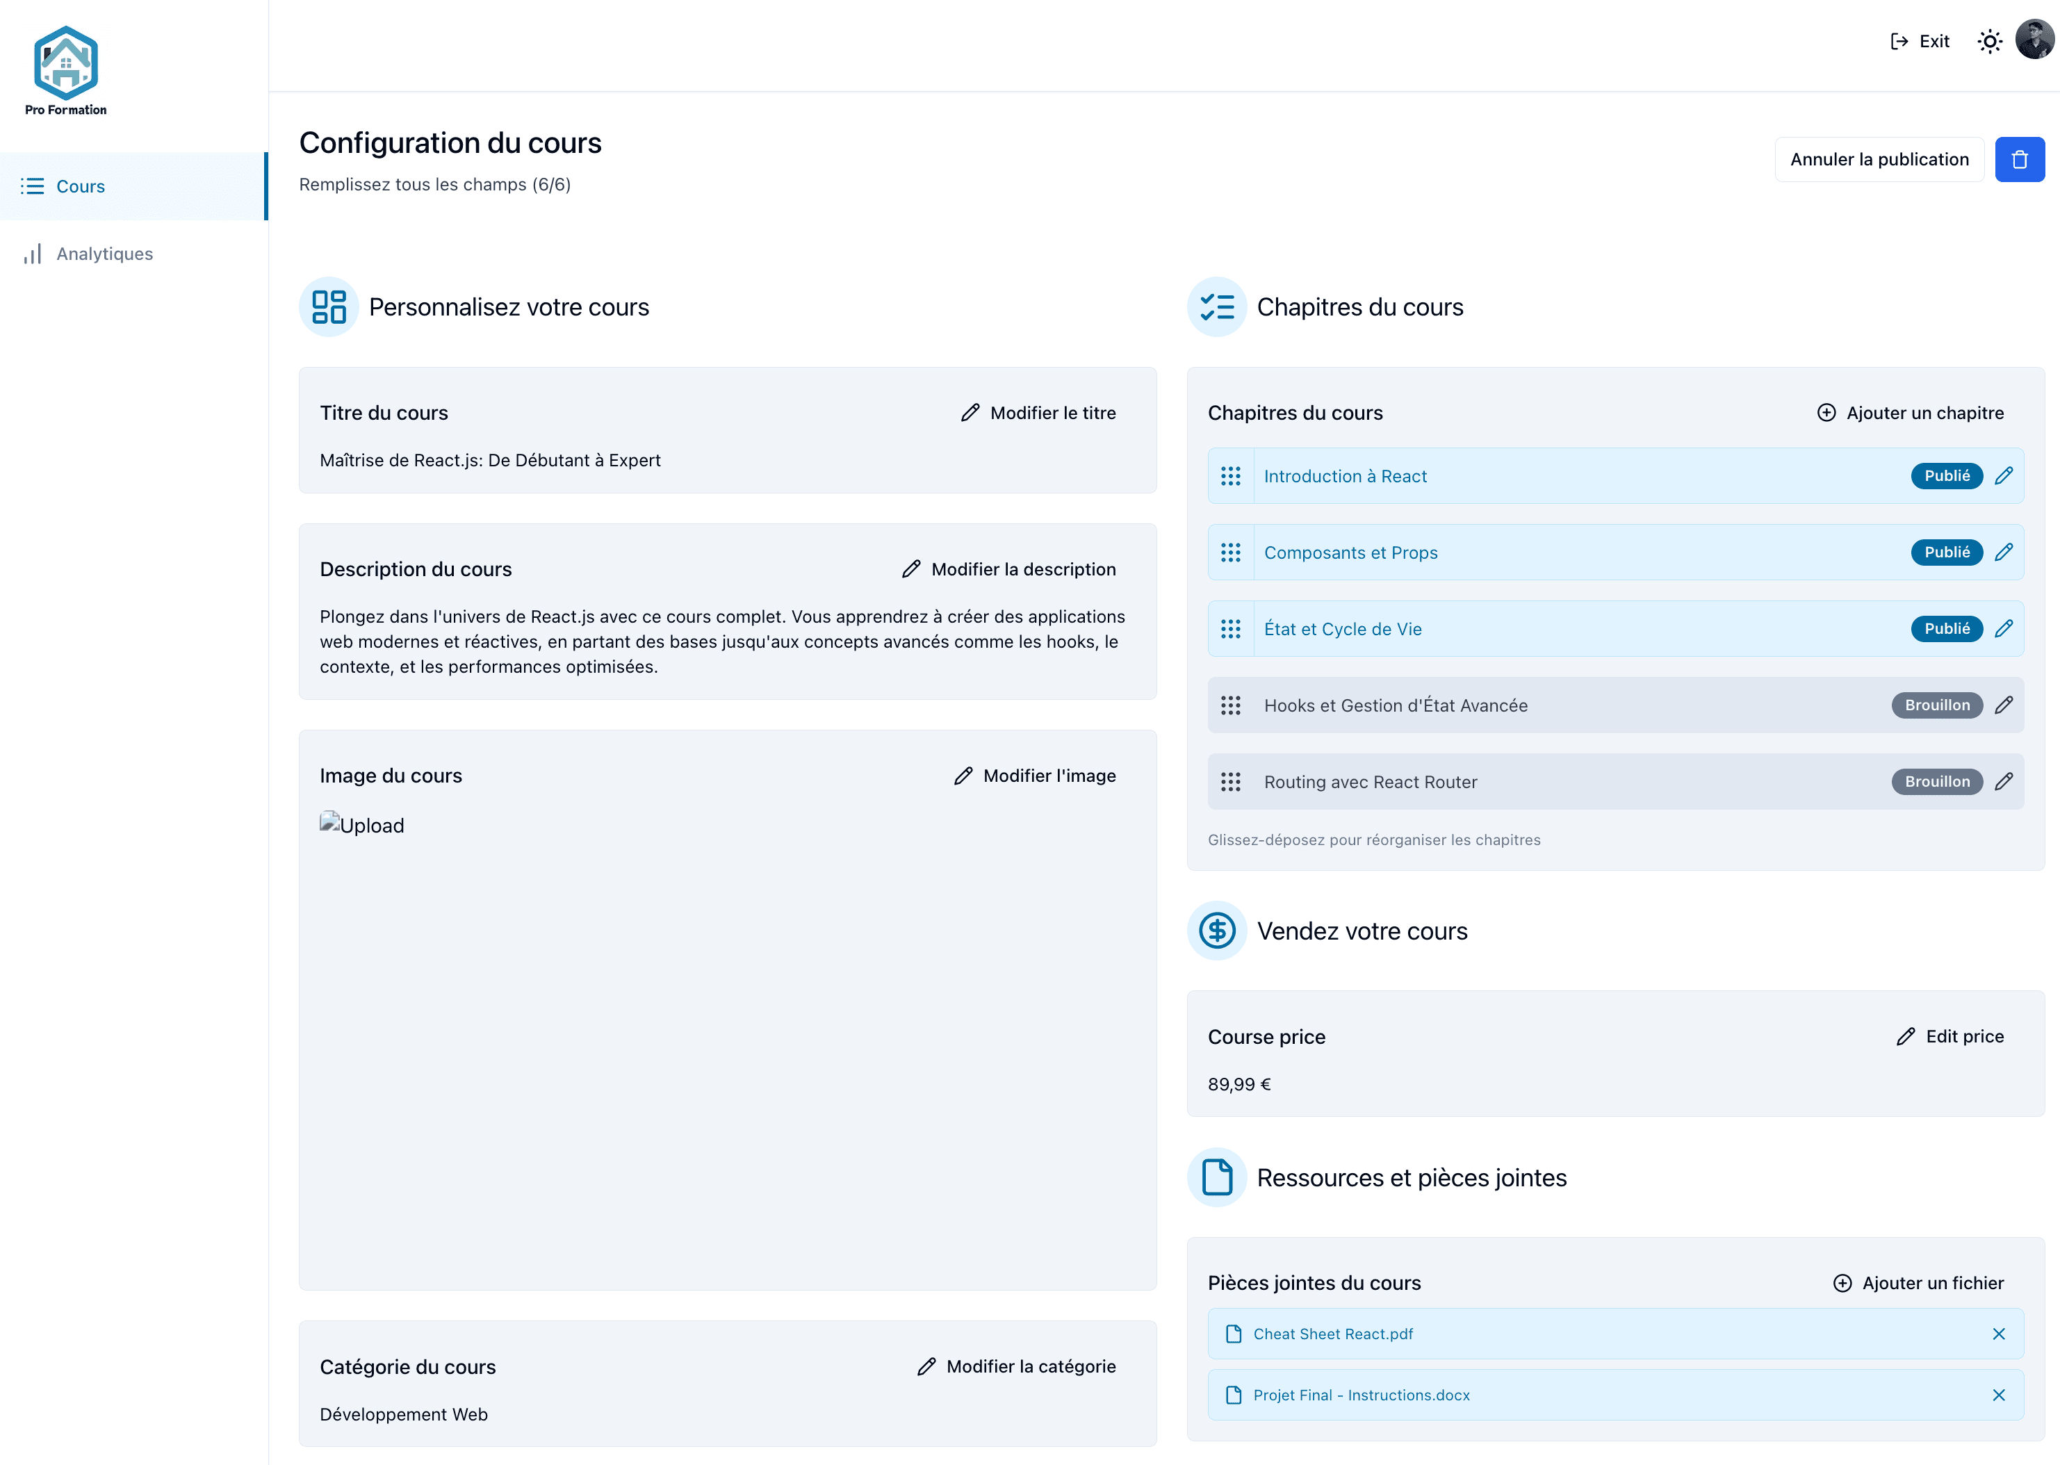Click drag handle of Hooks et Gestion d'État Avancée
This screenshot has height=1465, width=2060.
[1230, 705]
